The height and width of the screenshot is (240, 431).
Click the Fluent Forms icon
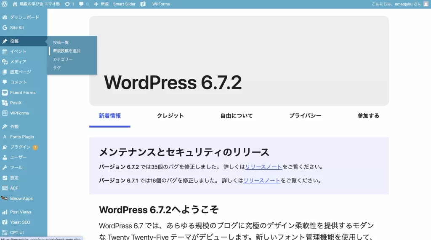[x=5, y=92]
